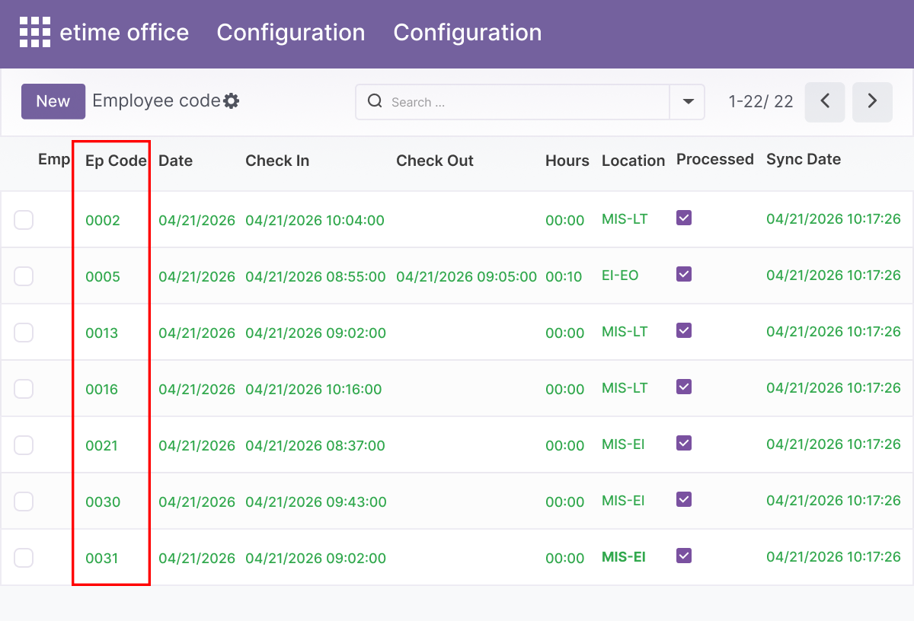Select the row checkbox for employee 0021
This screenshot has height=621, width=914.
click(x=24, y=445)
